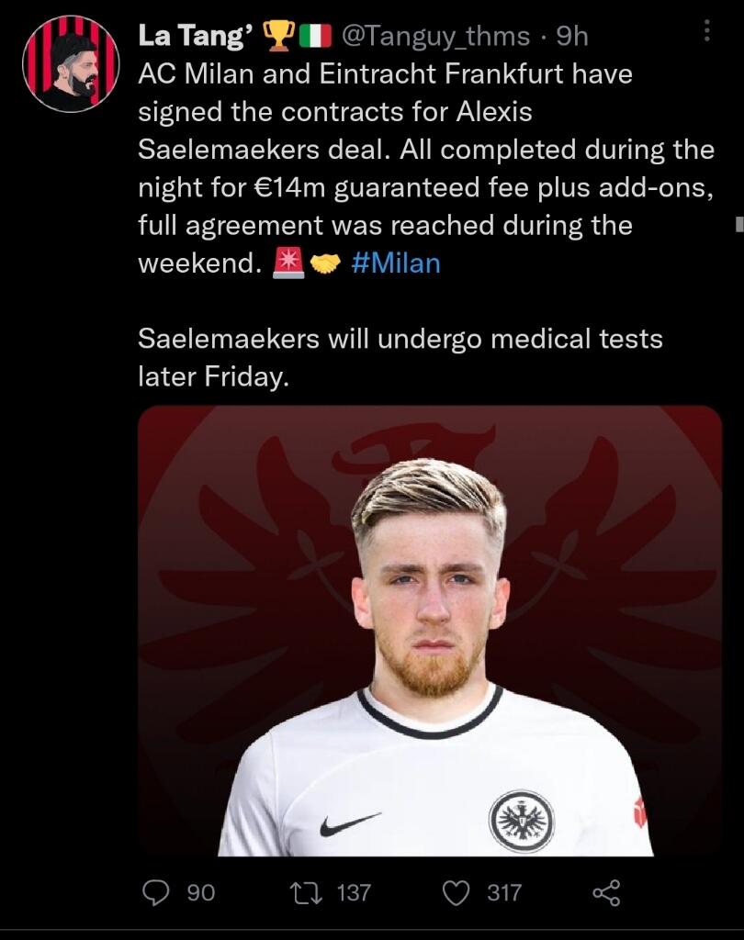Click the red siren emoji in the tweet
Image resolution: width=744 pixels, height=940 pixels.
click(x=288, y=263)
